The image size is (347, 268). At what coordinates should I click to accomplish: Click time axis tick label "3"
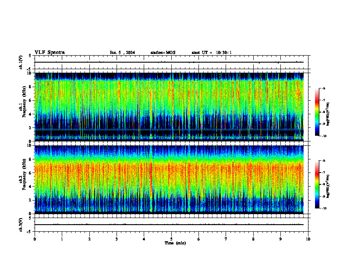point(117,239)
